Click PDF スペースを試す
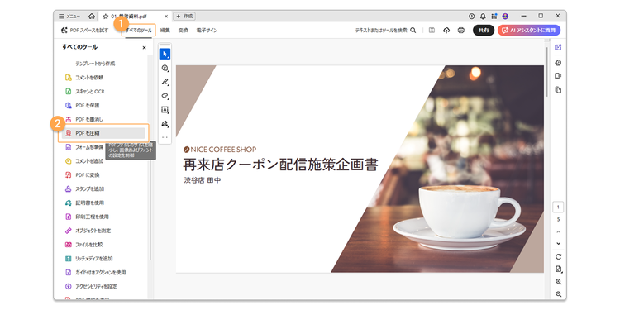The height and width of the screenshot is (310, 620). 84,30
